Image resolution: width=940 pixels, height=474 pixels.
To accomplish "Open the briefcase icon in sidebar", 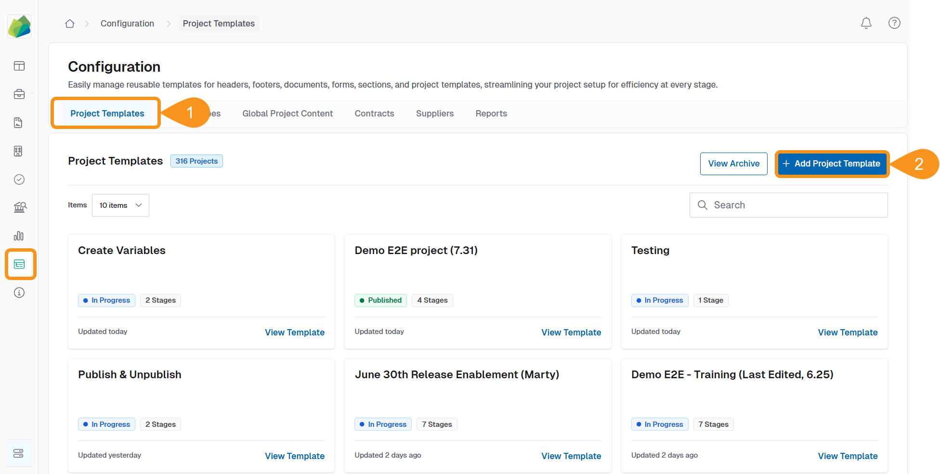I will tap(19, 94).
